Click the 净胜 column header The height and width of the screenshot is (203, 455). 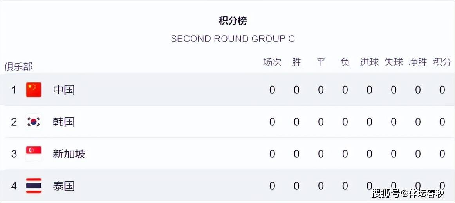[418, 62]
